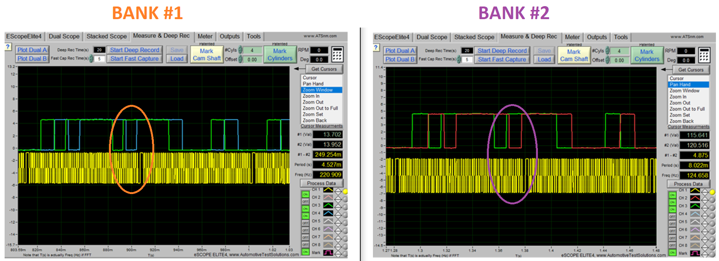719x261 pixels.
Task: Click the Mark pink pulse icon in Bank #2
Action: tap(695, 253)
